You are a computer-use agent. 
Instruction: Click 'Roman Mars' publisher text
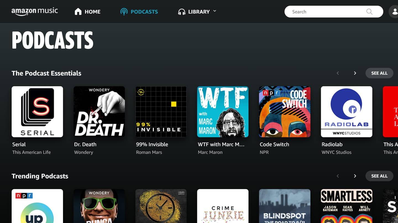point(149,152)
